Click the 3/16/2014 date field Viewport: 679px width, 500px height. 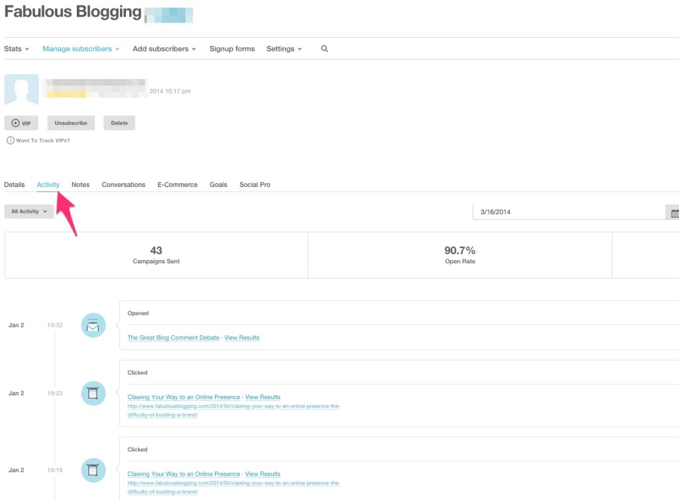569,212
